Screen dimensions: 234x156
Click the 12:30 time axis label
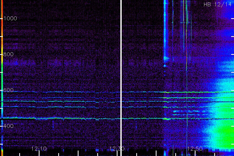tap(117, 149)
